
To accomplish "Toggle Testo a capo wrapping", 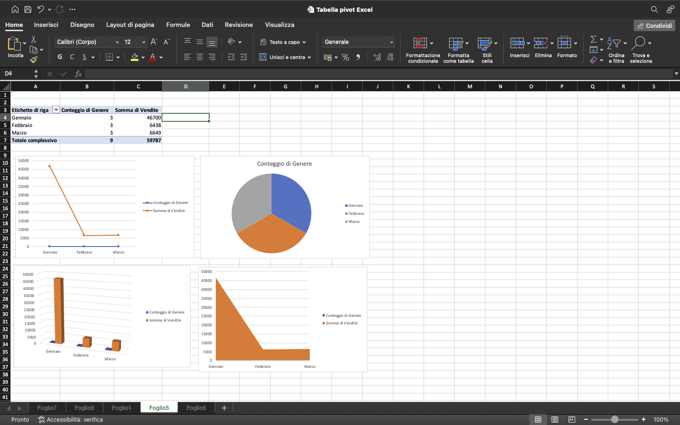I will click(x=282, y=42).
